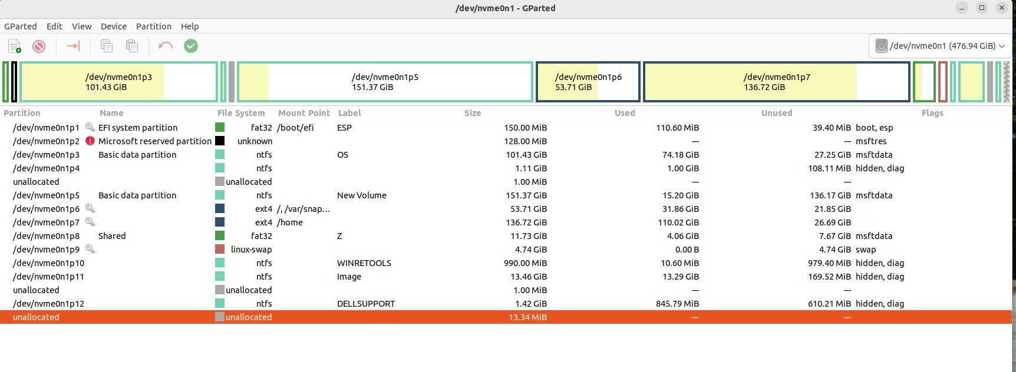Click the swap flag of nvme0n1p9

pos(866,249)
